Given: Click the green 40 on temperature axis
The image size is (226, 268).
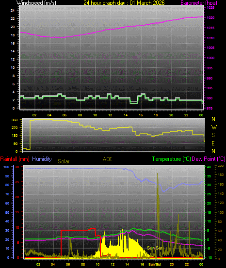Looking at the screenshot, I should tap(209, 167).
